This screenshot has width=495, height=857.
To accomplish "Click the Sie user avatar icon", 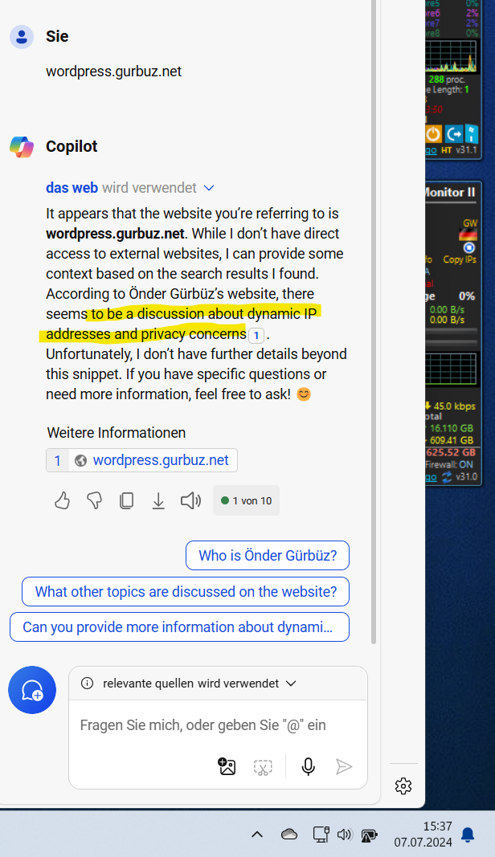I will (22, 37).
